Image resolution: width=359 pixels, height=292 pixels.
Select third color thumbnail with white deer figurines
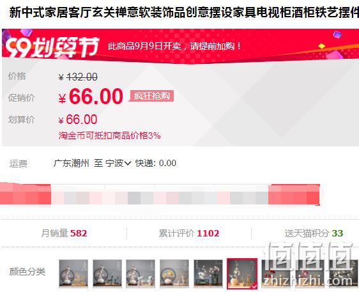click(x=141, y=273)
